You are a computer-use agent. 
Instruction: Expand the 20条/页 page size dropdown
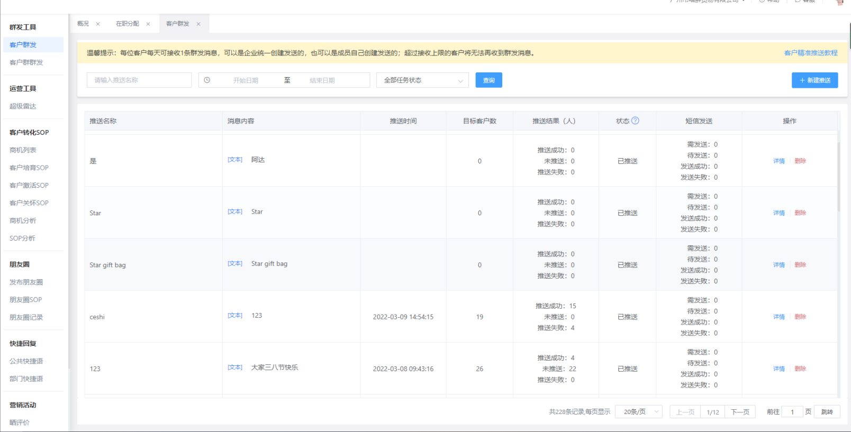[638, 412]
